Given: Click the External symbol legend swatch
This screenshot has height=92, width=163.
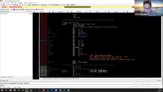Looking at the screenshot, I should [36, 9].
